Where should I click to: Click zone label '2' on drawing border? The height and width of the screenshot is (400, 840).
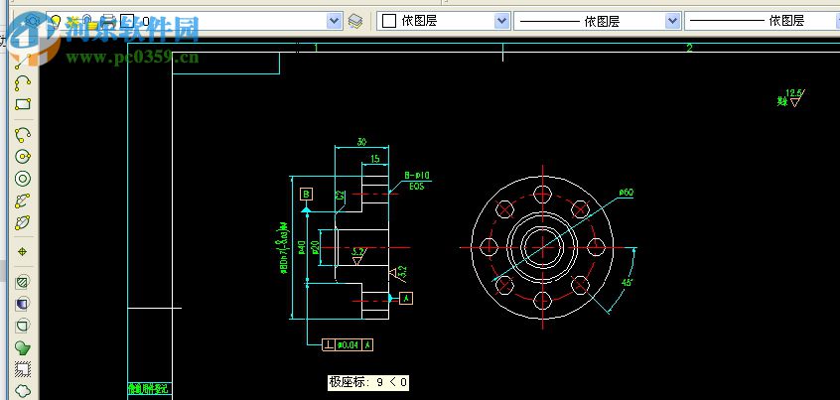click(689, 49)
